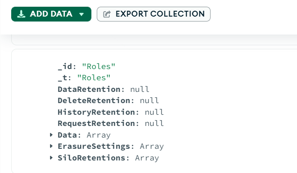
Task: Click the Array value beside ErasureSettings
Action: click(152, 146)
